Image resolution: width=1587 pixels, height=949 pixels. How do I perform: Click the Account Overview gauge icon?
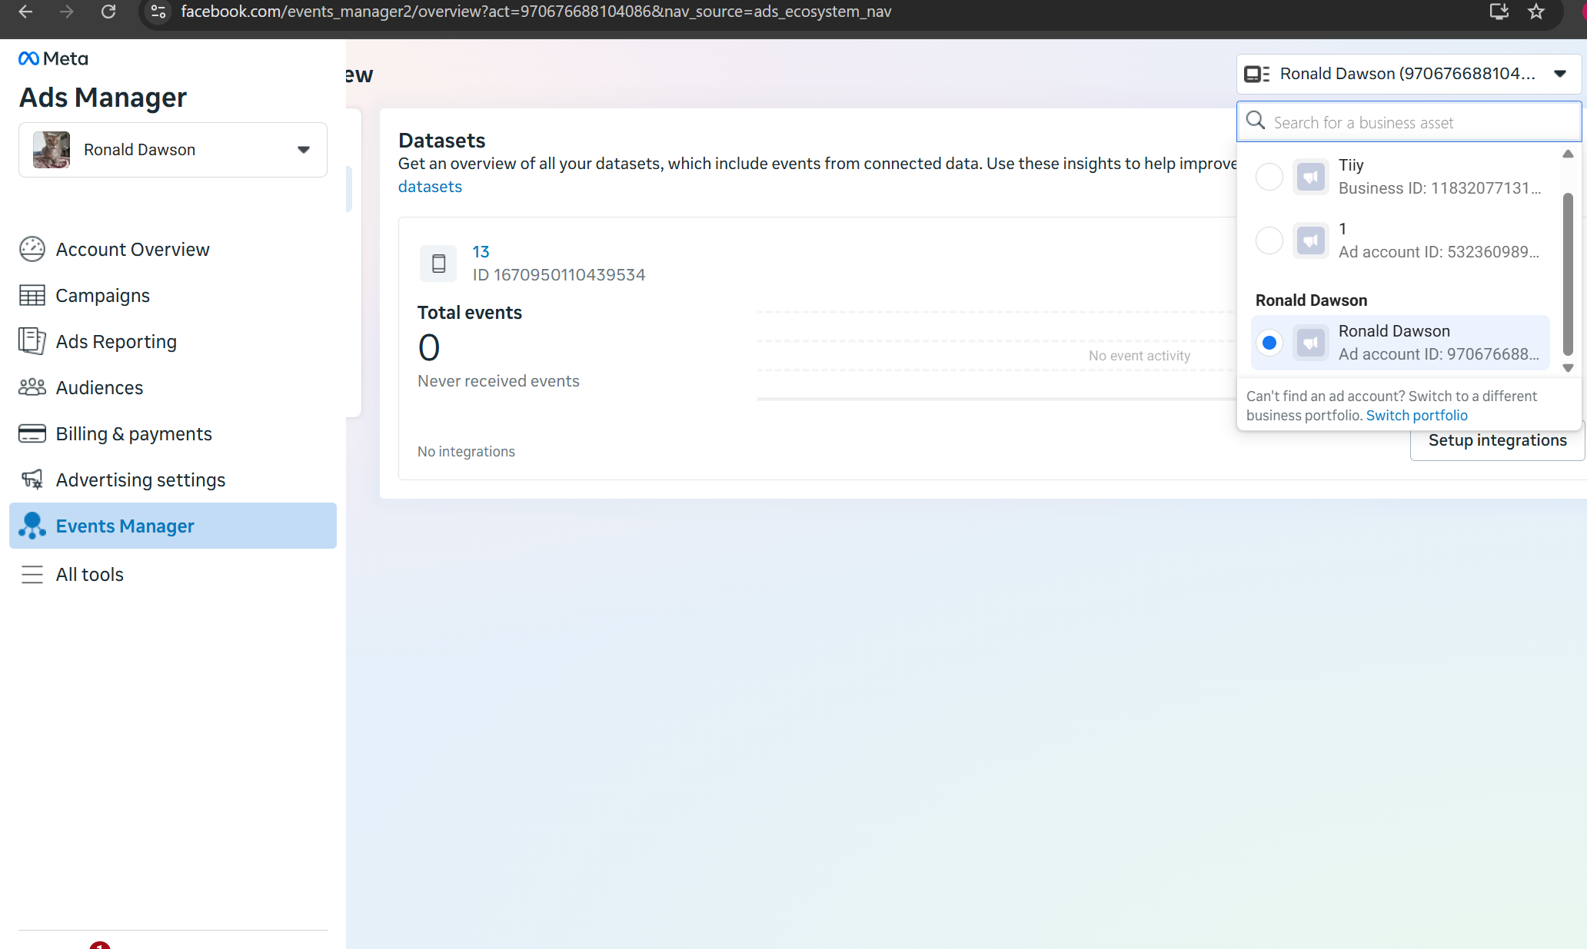coord(32,250)
